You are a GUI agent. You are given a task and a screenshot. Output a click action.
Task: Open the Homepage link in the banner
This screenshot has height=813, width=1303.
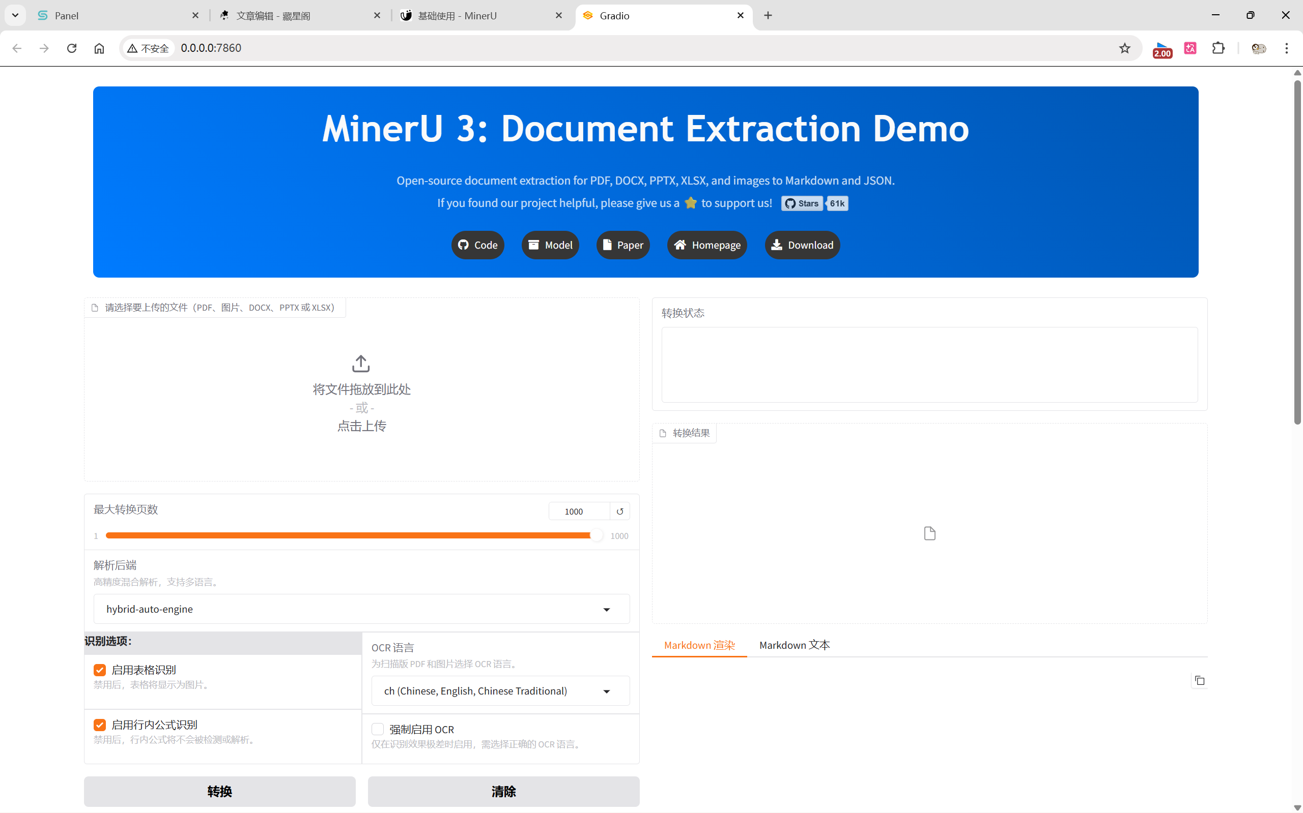(x=706, y=245)
